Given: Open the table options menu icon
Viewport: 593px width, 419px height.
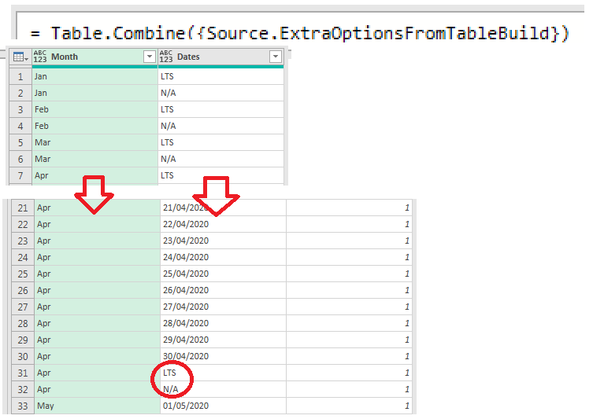Looking at the screenshot, I should pyautogui.click(x=20, y=57).
